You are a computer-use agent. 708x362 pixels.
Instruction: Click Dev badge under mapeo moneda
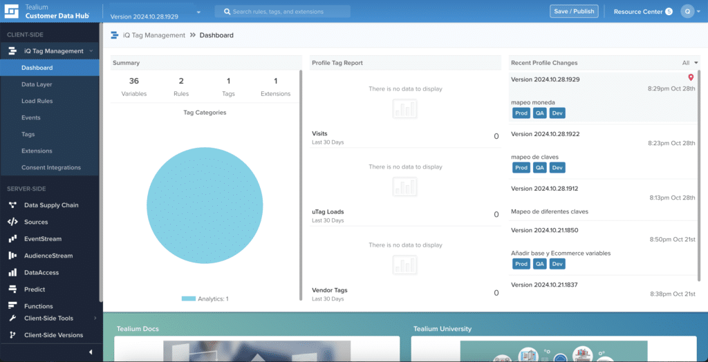coord(557,113)
